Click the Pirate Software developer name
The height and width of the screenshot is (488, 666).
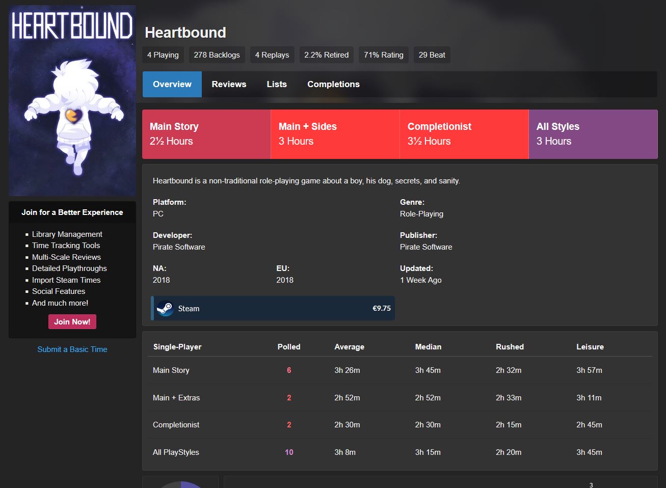179,247
